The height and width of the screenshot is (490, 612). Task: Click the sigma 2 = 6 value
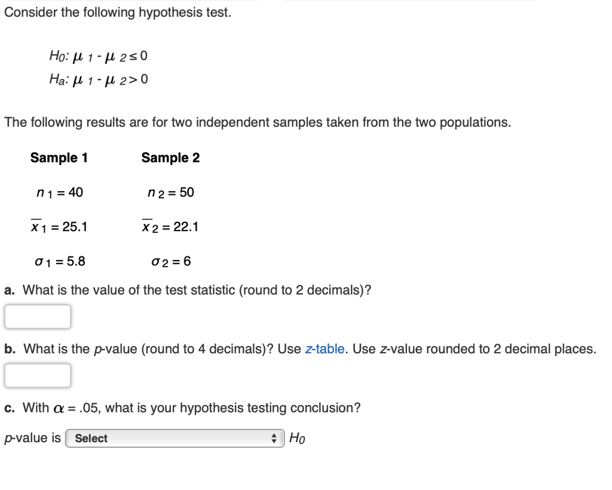pos(170,261)
